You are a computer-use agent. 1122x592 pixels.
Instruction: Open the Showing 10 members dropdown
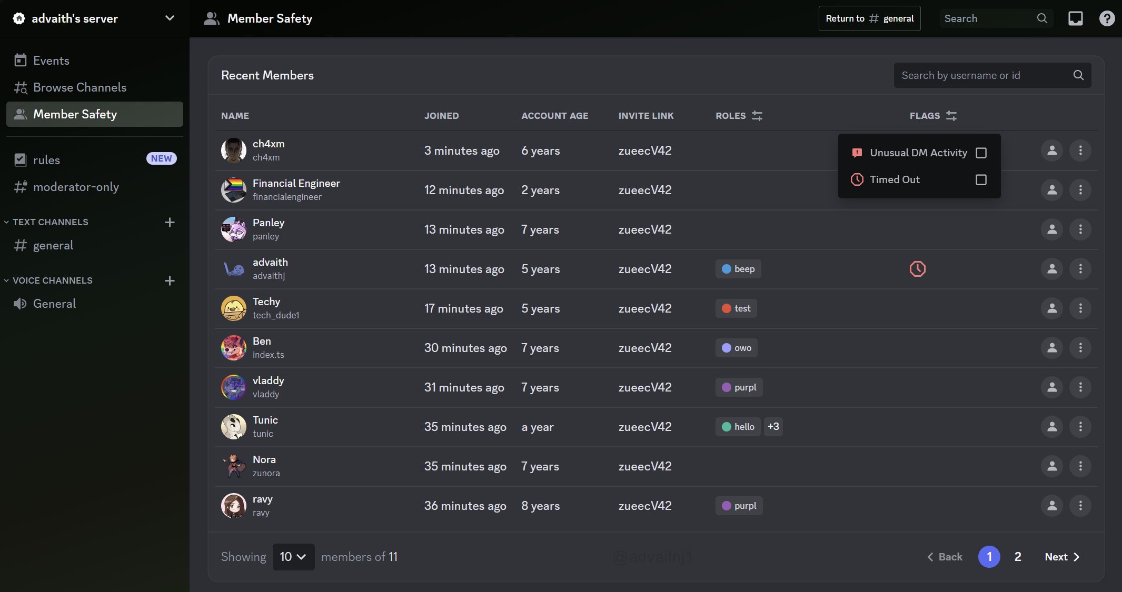[293, 557]
